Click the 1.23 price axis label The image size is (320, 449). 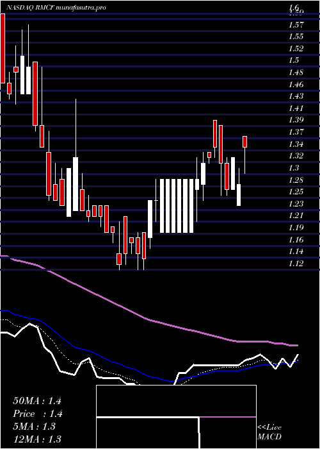click(296, 203)
